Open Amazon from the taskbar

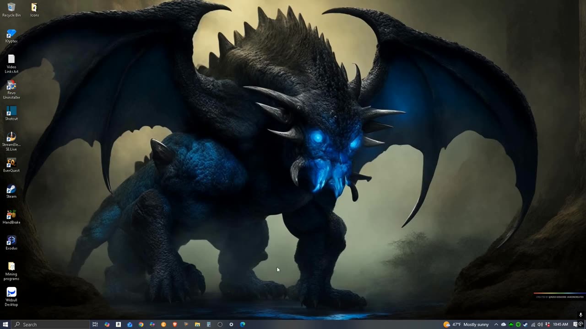118,324
